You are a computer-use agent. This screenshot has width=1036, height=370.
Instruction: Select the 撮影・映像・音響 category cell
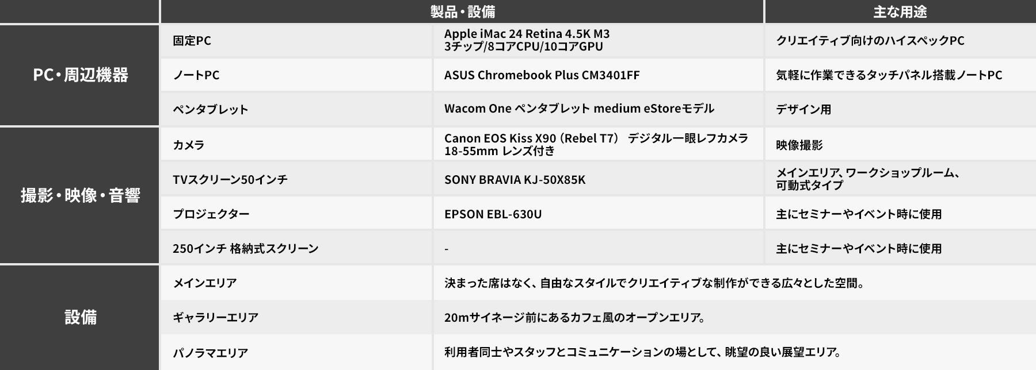coord(79,195)
